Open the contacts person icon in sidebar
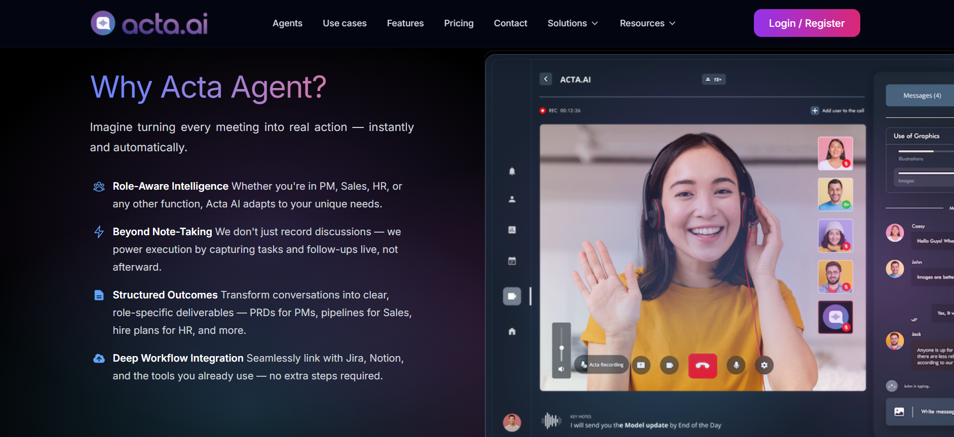954x437 pixels. pyautogui.click(x=512, y=199)
